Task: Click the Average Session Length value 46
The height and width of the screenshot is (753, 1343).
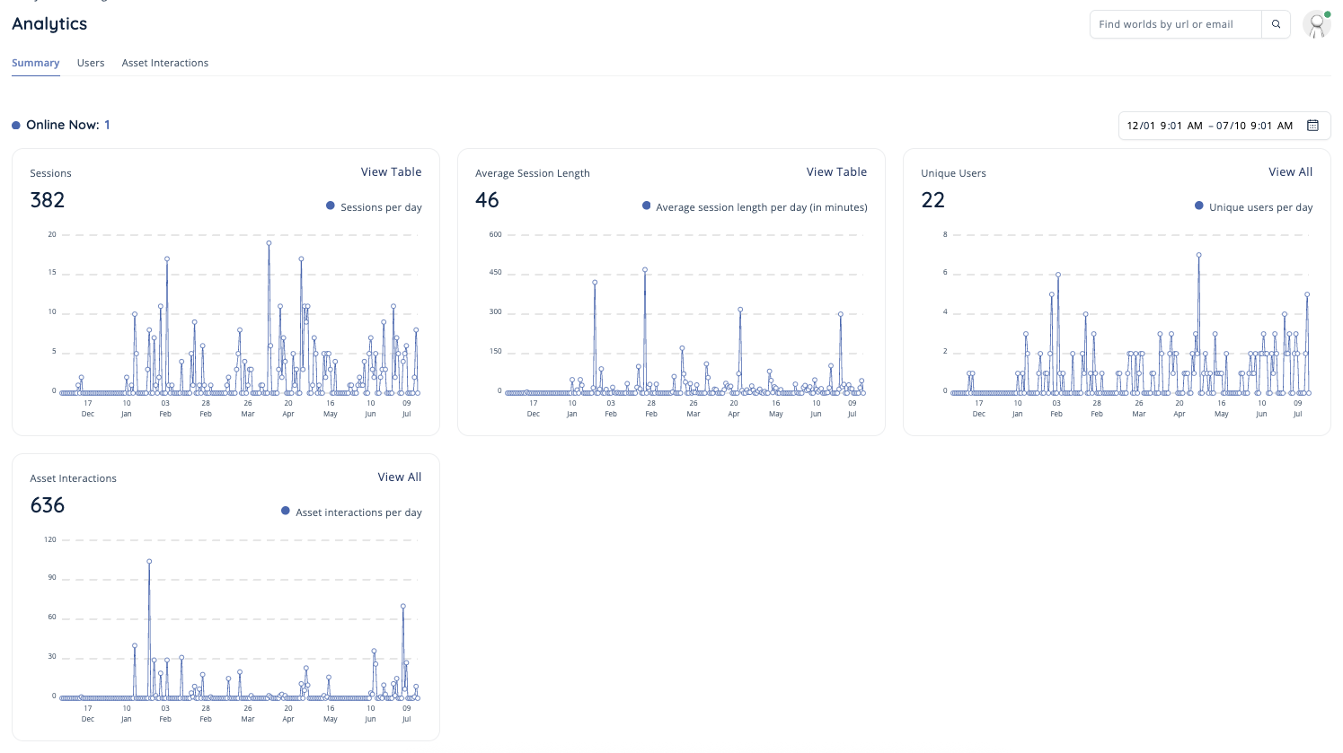Action: (x=487, y=200)
